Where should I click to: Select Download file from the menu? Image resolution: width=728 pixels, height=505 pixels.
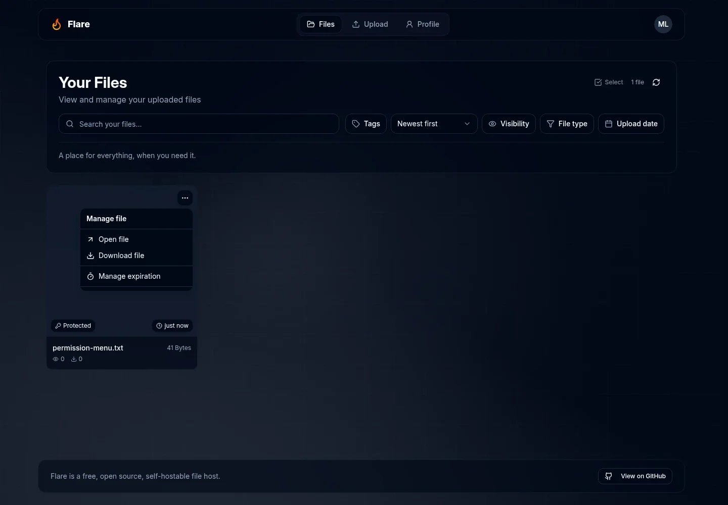tap(136, 256)
